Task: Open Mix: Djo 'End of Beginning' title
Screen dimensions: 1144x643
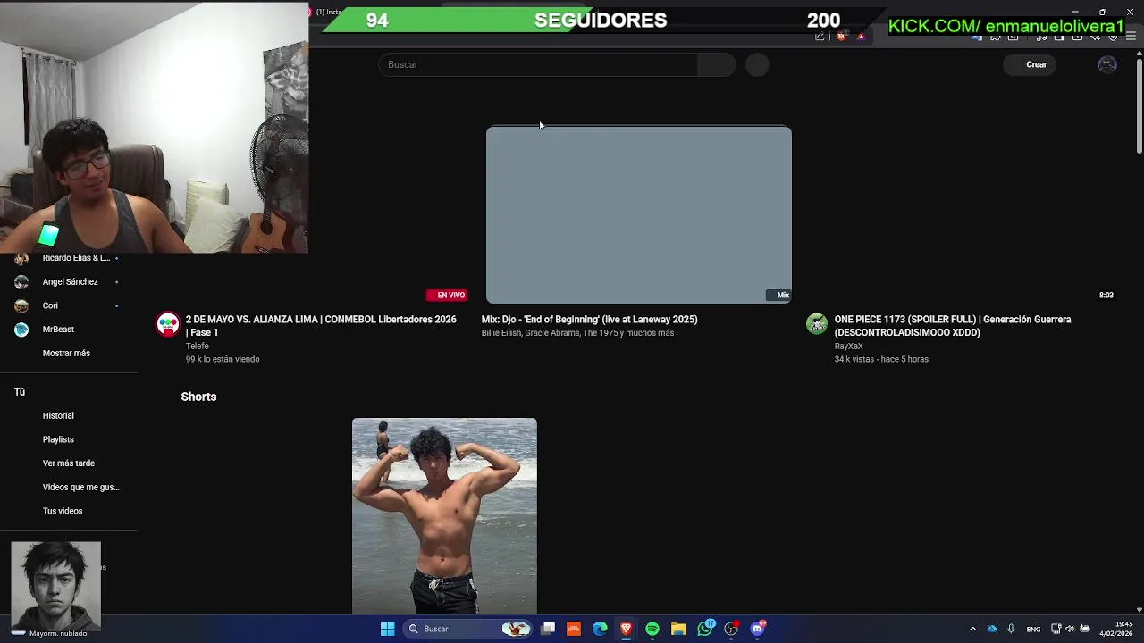Action: (590, 320)
